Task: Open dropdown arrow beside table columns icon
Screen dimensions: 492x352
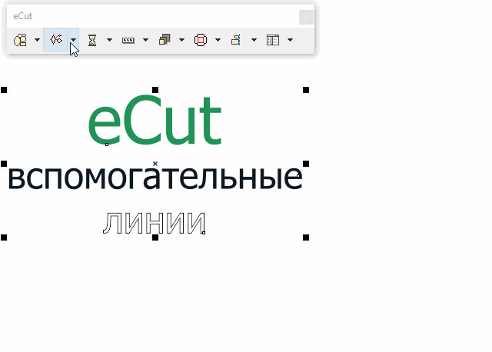Action: click(x=291, y=40)
